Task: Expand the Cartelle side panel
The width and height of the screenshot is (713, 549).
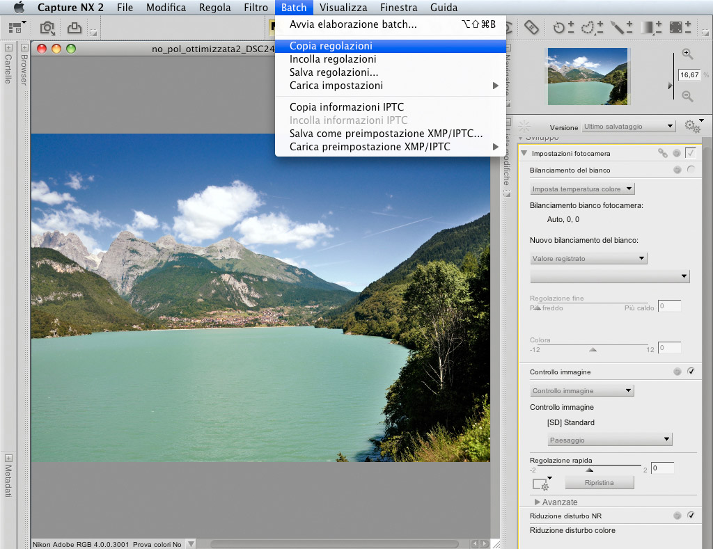Action: click(8, 47)
